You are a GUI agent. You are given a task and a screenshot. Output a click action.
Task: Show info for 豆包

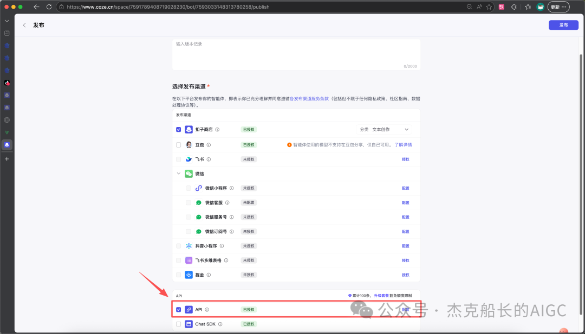[x=209, y=145]
